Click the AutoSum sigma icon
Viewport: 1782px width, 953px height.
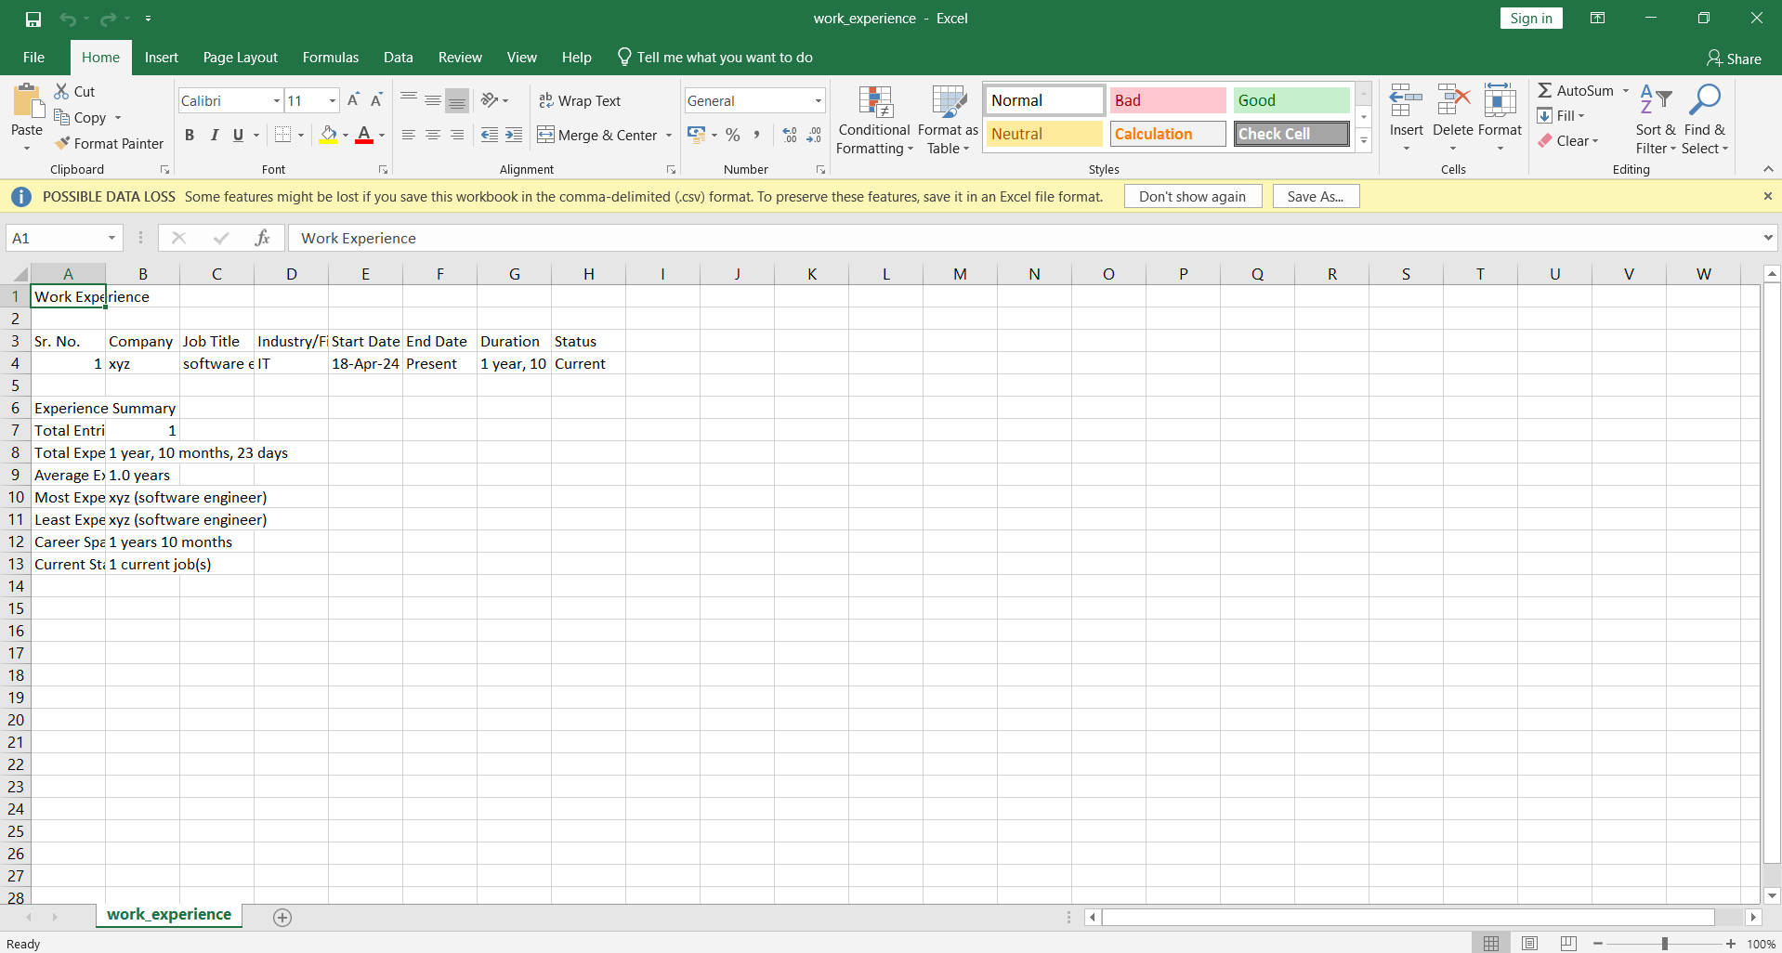tap(1545, 90)
